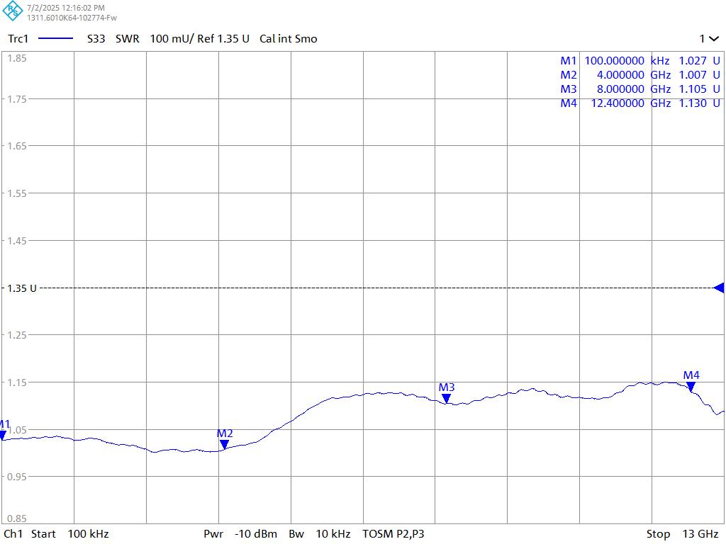Select the M4 12.4 GHz marker info row
The height and width of the screenshot is (544, 726).
pos(640,103)
